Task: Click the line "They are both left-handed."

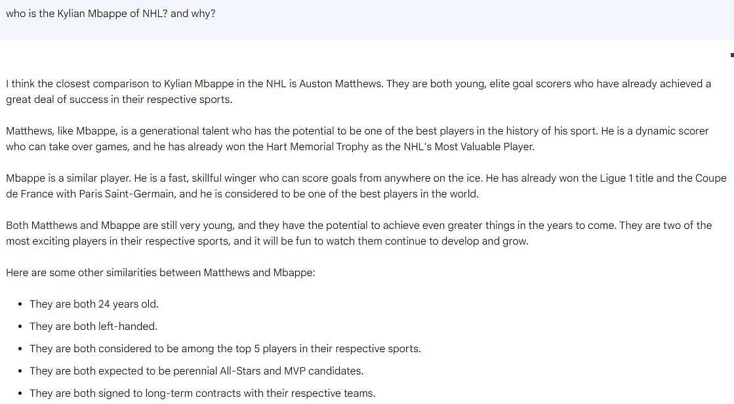Action: 94,327
